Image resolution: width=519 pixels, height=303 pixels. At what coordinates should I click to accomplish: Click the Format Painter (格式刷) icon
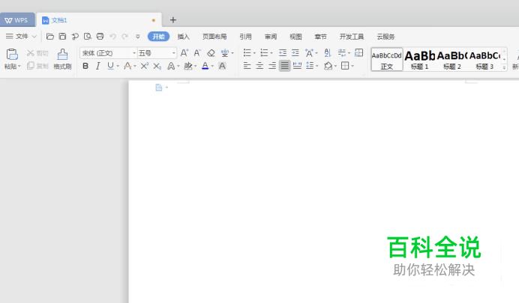(x=62, y=55)
